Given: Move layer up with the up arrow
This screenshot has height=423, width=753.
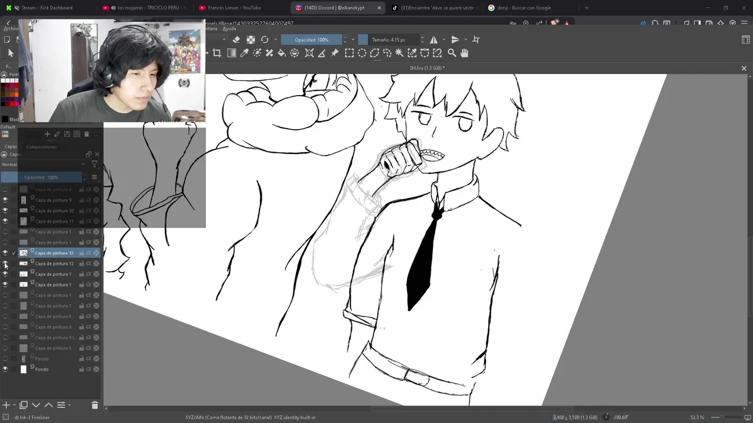Looking at the screenshot, I should click(48, 405).
